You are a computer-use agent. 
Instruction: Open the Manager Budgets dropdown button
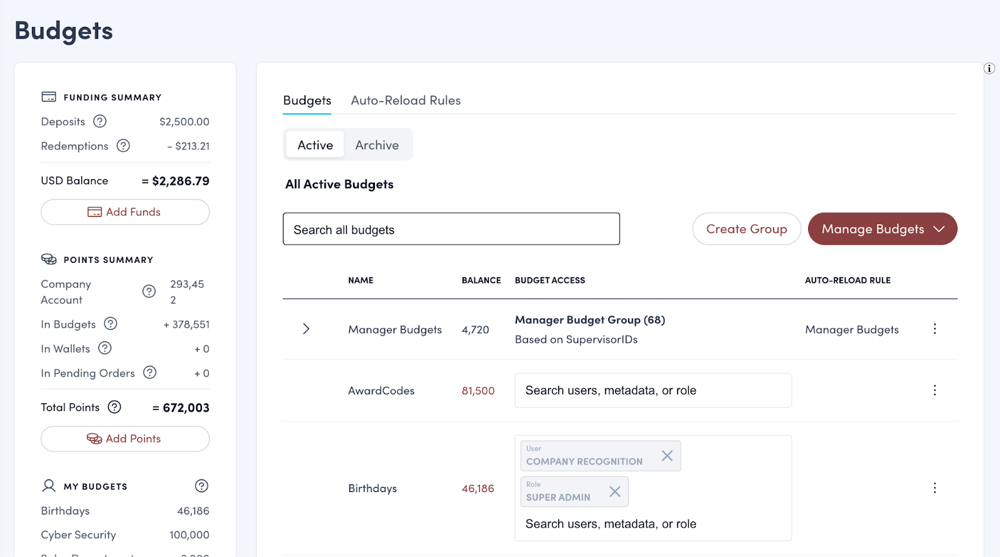pos(882,229)
